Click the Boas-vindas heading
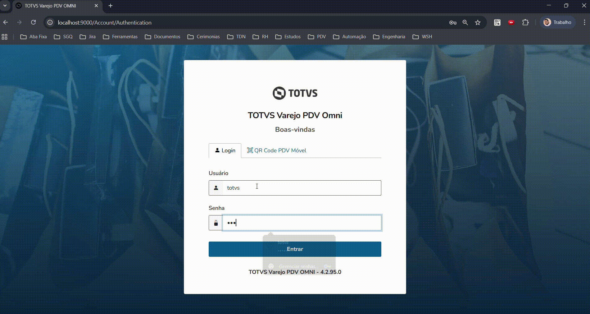Viewport: 590px width, 314px height. [295, 130]
